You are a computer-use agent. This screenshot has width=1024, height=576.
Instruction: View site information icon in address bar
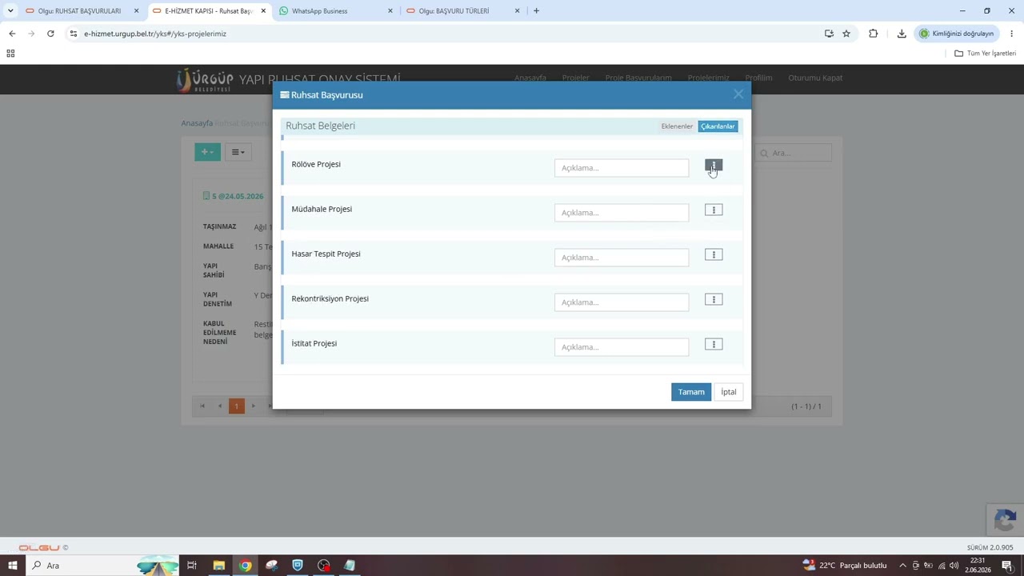coord(73,34)
